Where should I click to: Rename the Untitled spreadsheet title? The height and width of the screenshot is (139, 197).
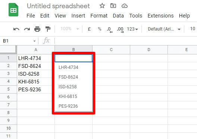(59, 6)
